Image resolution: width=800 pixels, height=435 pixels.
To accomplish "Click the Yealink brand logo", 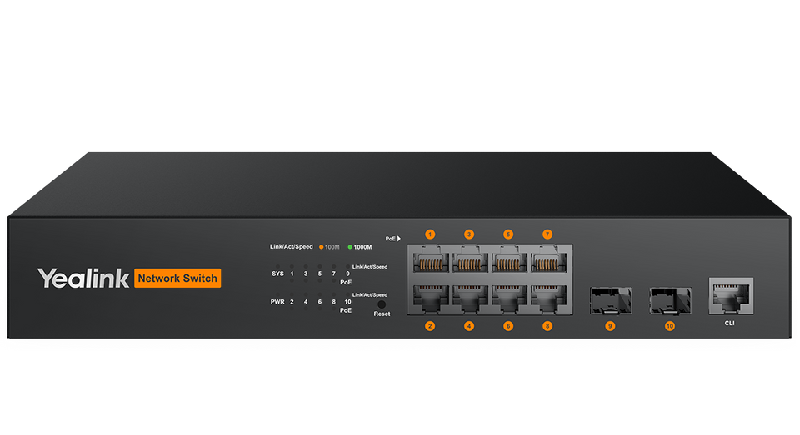I will [83, 279].
